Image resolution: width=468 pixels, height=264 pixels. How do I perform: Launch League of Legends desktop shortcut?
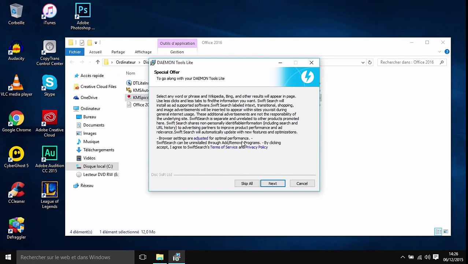[49, 195]
